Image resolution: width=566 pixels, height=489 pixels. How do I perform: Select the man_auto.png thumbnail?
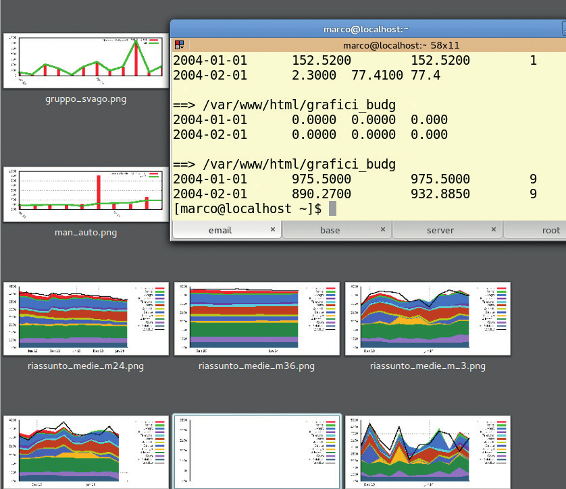tap(86, 194)
